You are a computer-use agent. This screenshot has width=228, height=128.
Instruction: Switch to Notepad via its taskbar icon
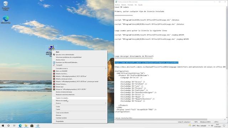click(x=38, y=126)
